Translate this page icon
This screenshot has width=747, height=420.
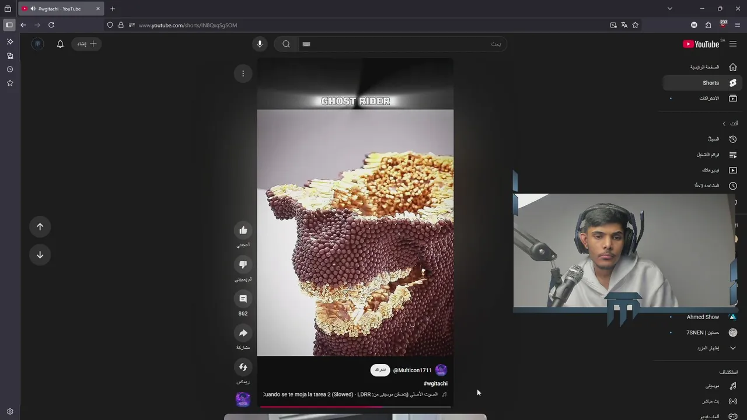tap(624, 25)
